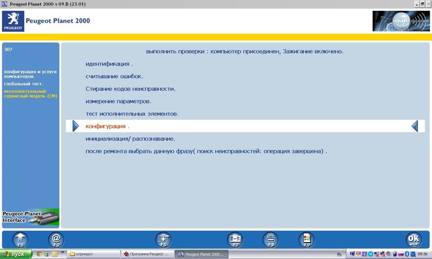Image resolution: width=432 pixels, height=259 pixels.
Task: Switch to Програмна Peugeot taskbar item
Action: [x=147, y=254]
